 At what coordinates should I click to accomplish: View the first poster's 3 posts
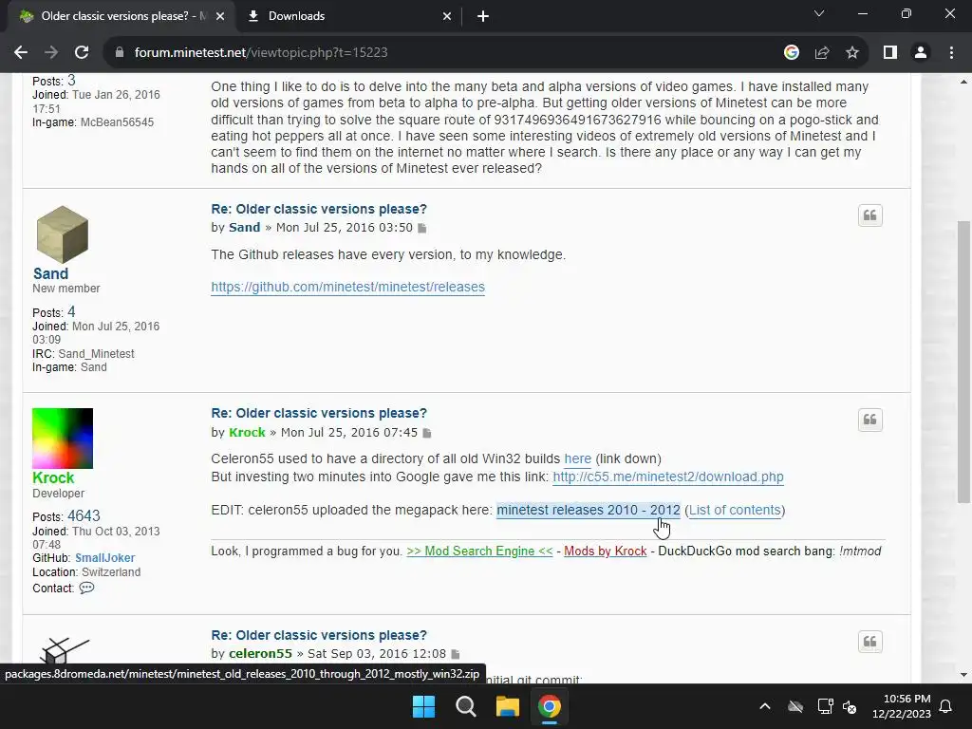(x=71, y=80)
